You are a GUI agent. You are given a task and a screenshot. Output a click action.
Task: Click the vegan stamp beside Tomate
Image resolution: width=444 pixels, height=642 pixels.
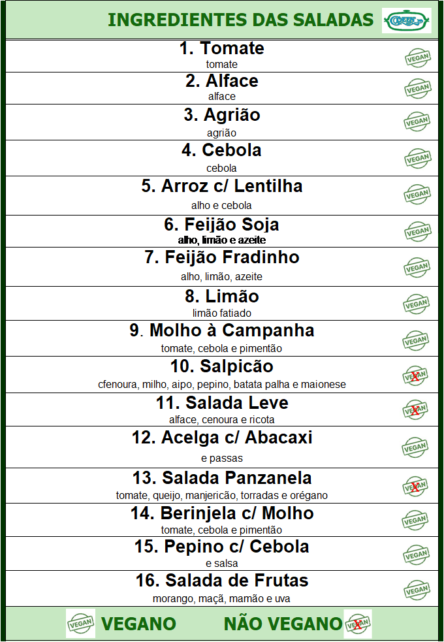point(417,58)
